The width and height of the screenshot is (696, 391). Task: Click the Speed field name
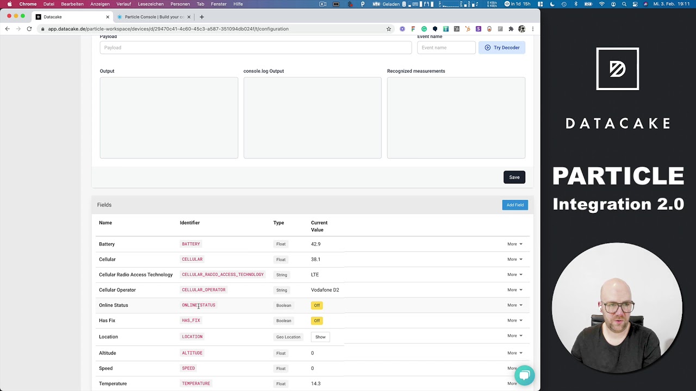(x=105, y=368)
